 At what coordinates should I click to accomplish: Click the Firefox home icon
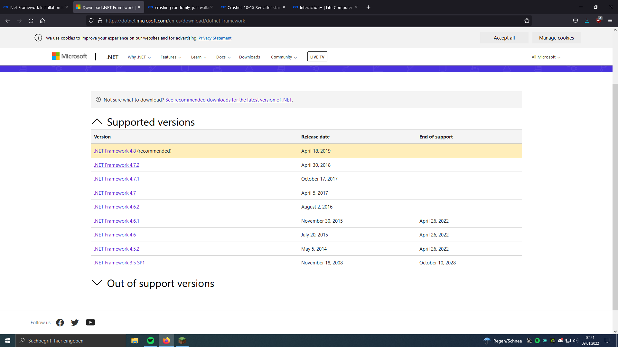point(42,21)
